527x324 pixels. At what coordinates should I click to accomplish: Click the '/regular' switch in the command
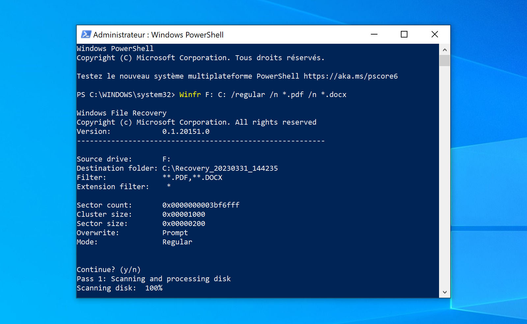[248, 95]
